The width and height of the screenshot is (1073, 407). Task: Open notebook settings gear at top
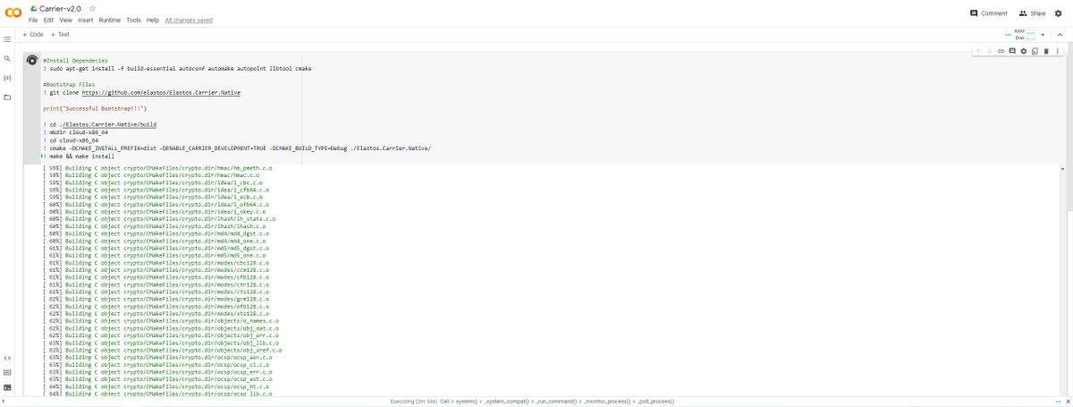tap(1058, 13)
